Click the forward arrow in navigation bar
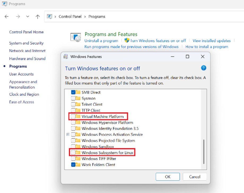This screenshot has height=193, width=244. click(x=18, y=16)
